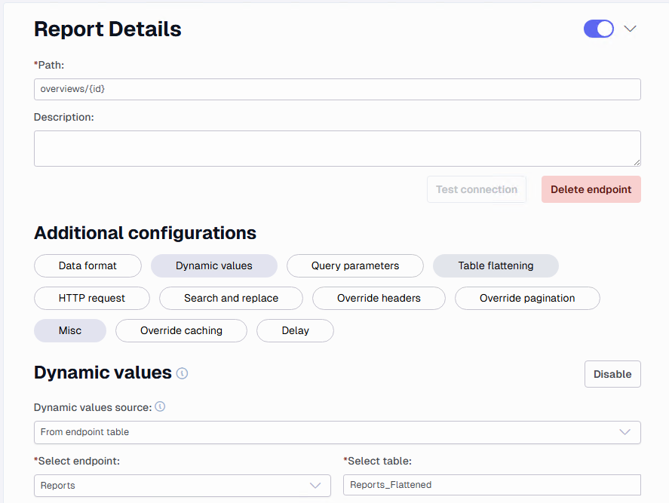The image size is (669, 503).
Task: Click info icon next to Dynamic values source
Action: [x=160, y=406]
